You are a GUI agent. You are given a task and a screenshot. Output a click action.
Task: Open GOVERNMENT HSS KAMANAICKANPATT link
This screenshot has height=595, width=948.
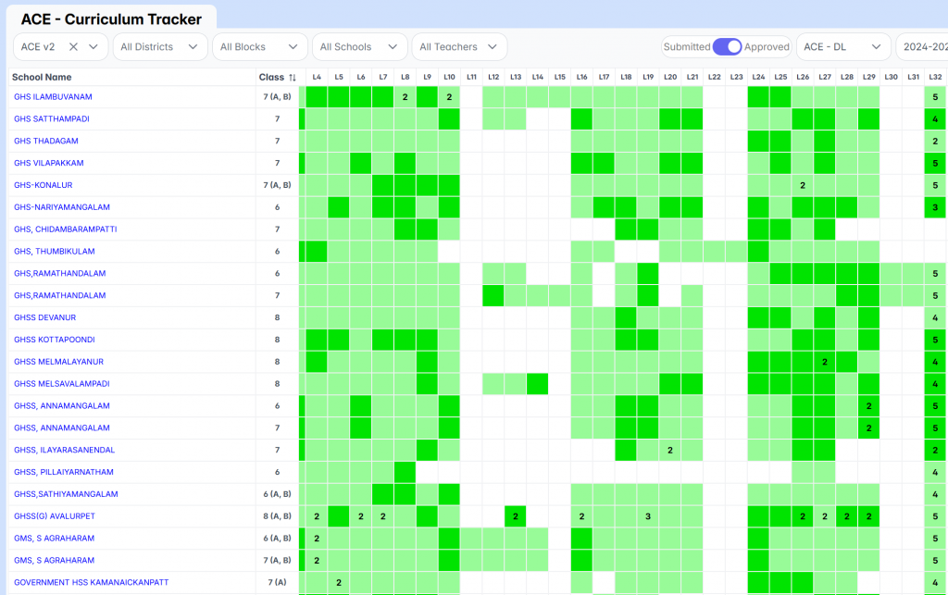(x=91, y=582)
